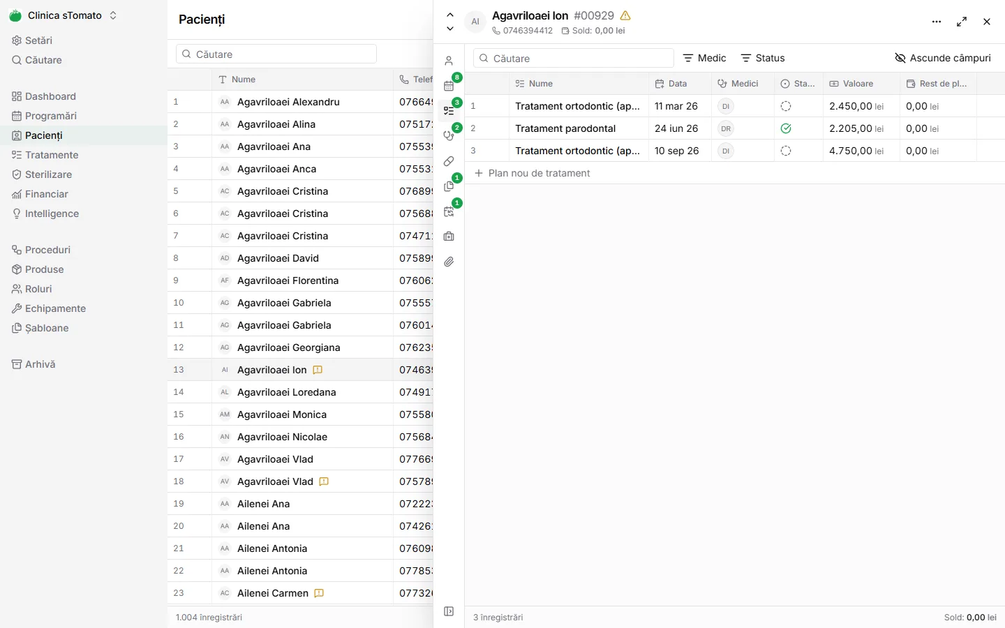The width and height of the screenshot is (1005, 628).
Task: Select the treatment plans checklist icon
Action: [449, 111]
